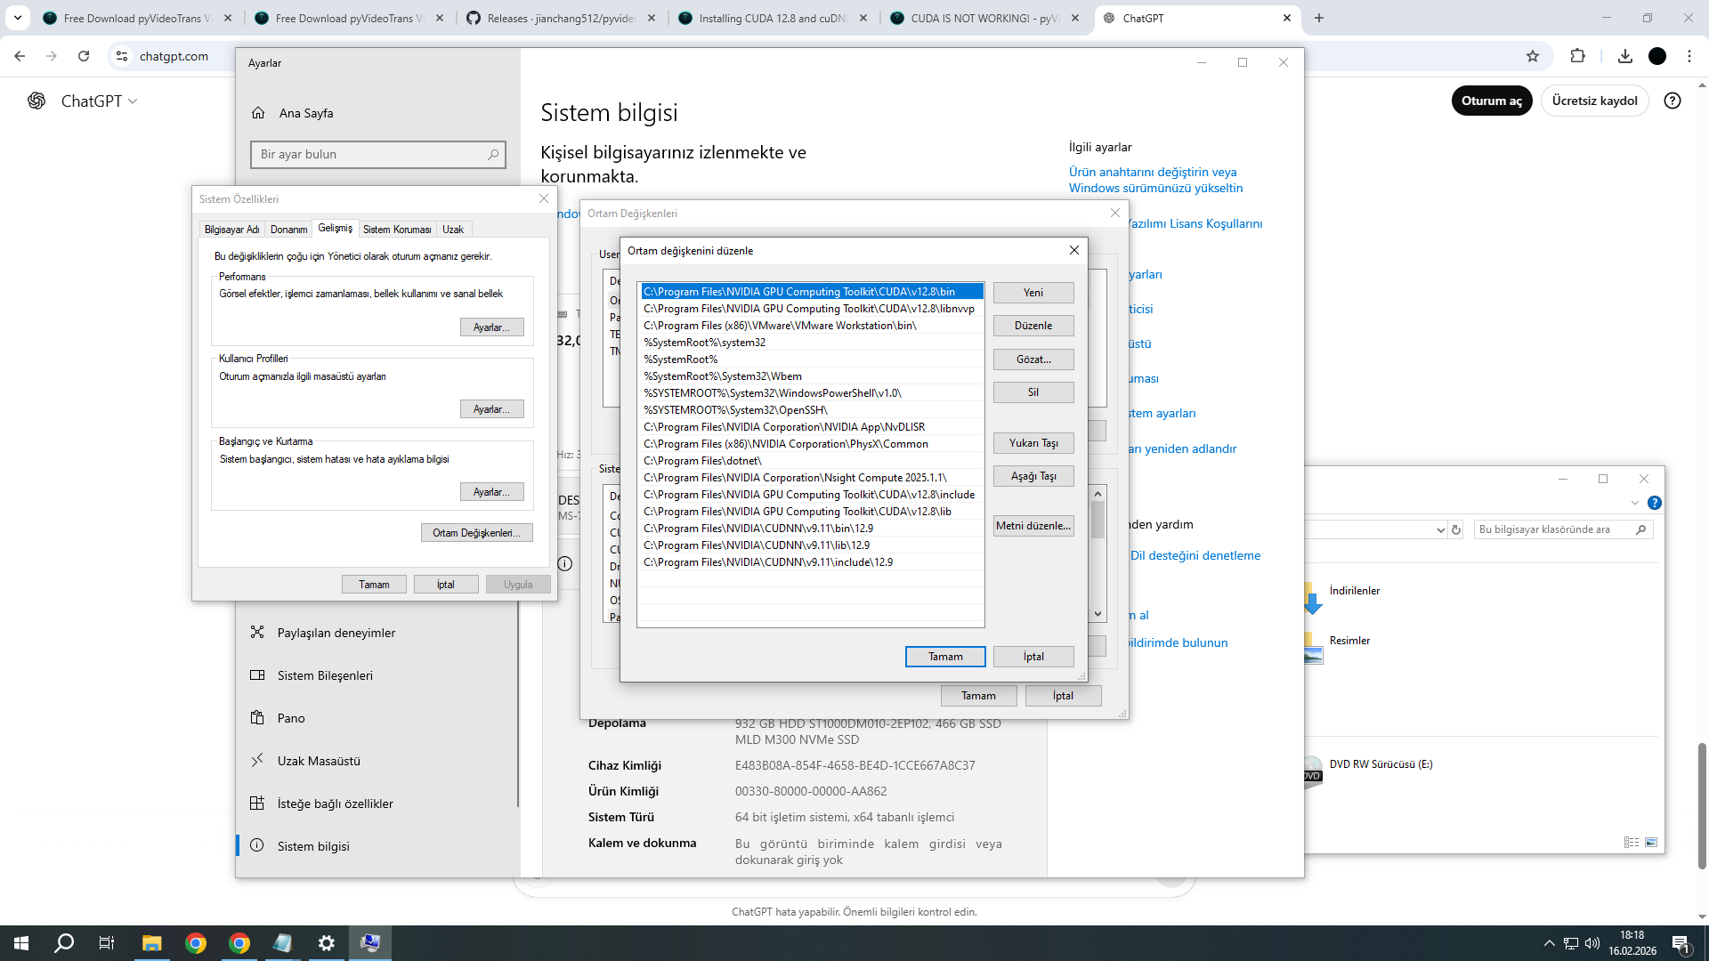Screen dimensions: 1709x961
Task: Open the Chrome tab search dropdown
Action: (x=17, y=18)
